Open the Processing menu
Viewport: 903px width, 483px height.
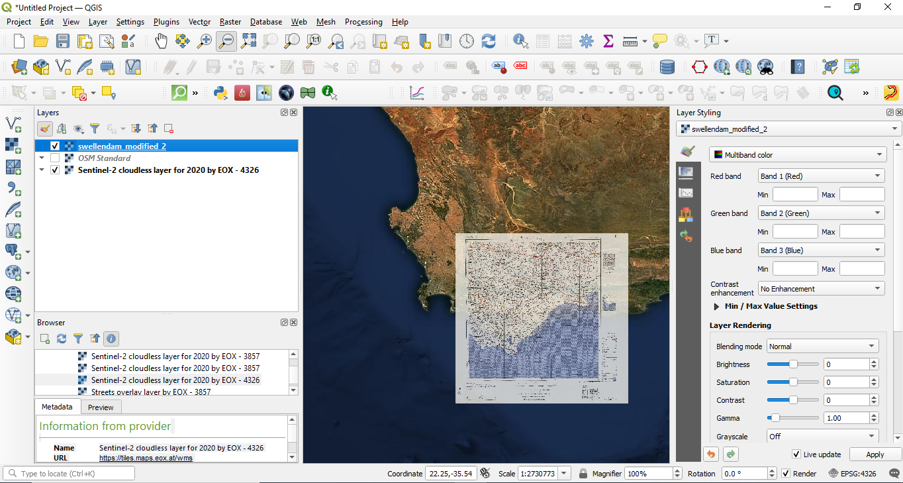(363, 22)
